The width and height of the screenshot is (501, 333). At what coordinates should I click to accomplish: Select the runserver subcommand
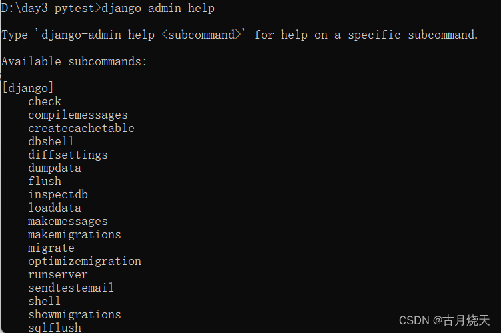(x=58, y=274)
